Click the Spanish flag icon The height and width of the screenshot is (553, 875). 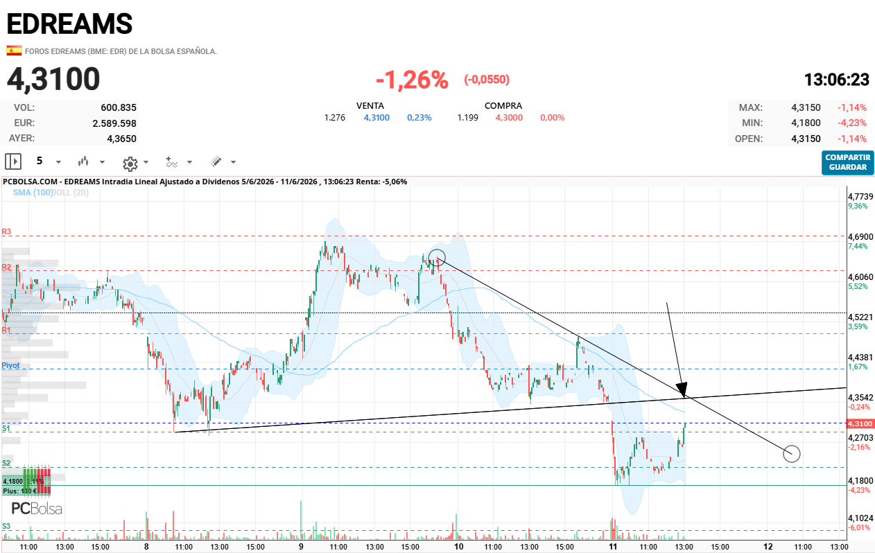point(13,51)
